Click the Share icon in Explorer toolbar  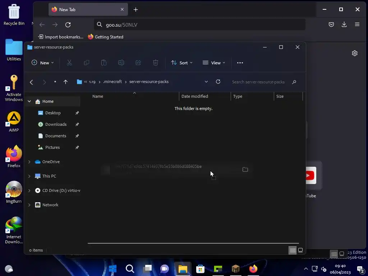click(x=138, y=63)
